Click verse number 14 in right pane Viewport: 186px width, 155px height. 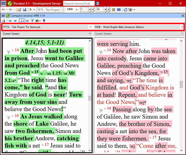(x=109, y=50)
